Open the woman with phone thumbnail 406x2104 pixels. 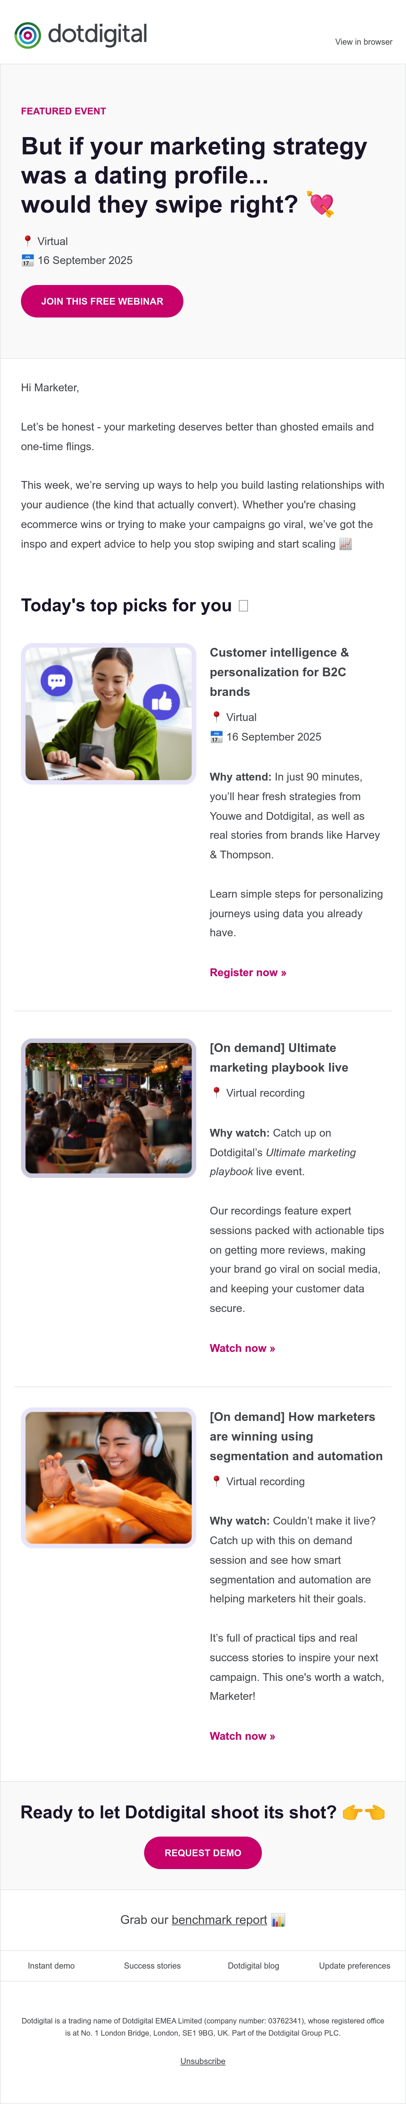[x=109, y=714]
